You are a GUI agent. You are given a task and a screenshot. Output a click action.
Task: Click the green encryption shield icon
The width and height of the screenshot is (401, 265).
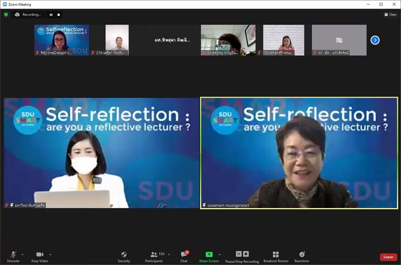(6, 15)
